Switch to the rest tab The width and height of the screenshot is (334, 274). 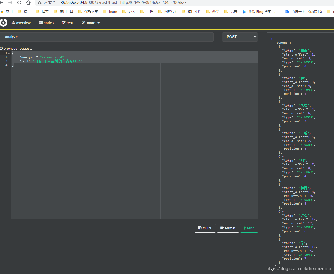tap(67, 23)
